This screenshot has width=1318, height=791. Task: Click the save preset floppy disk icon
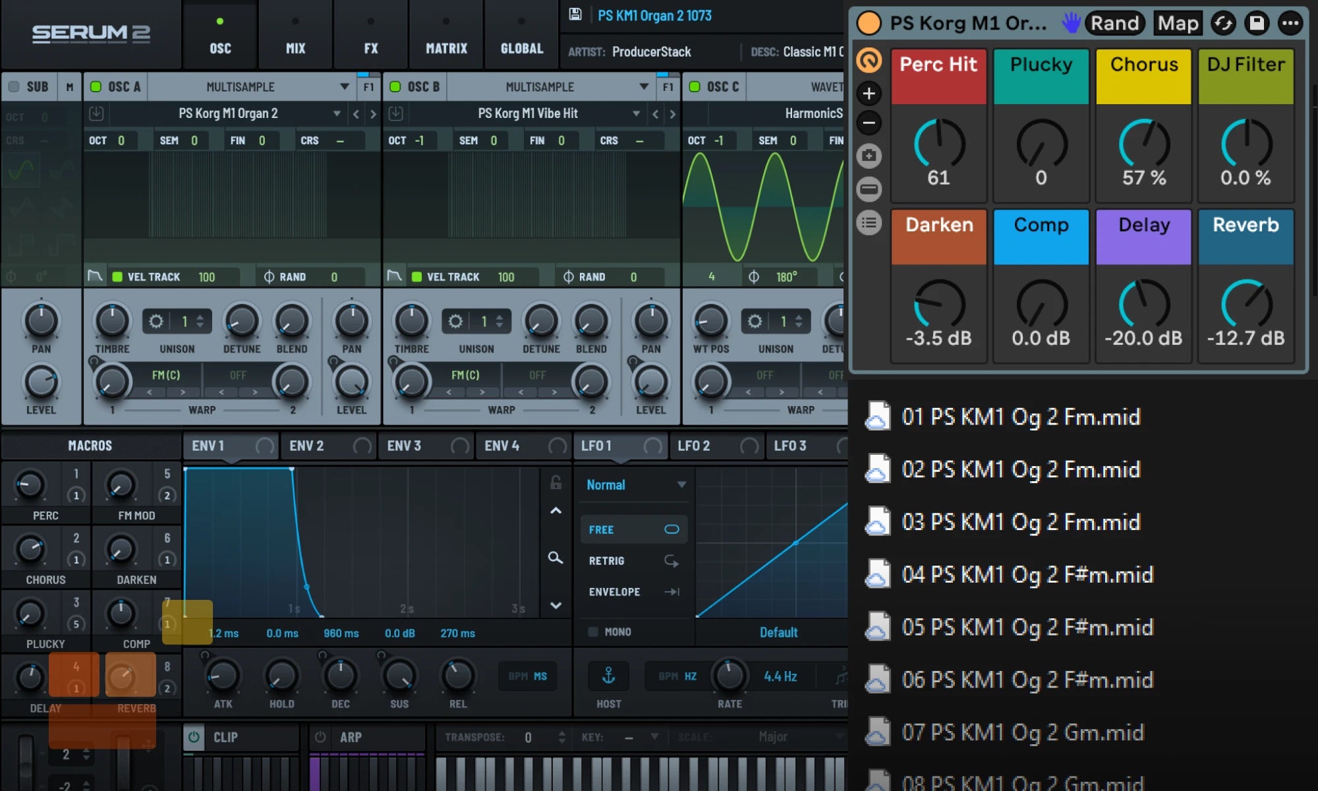tap(575, 15)
